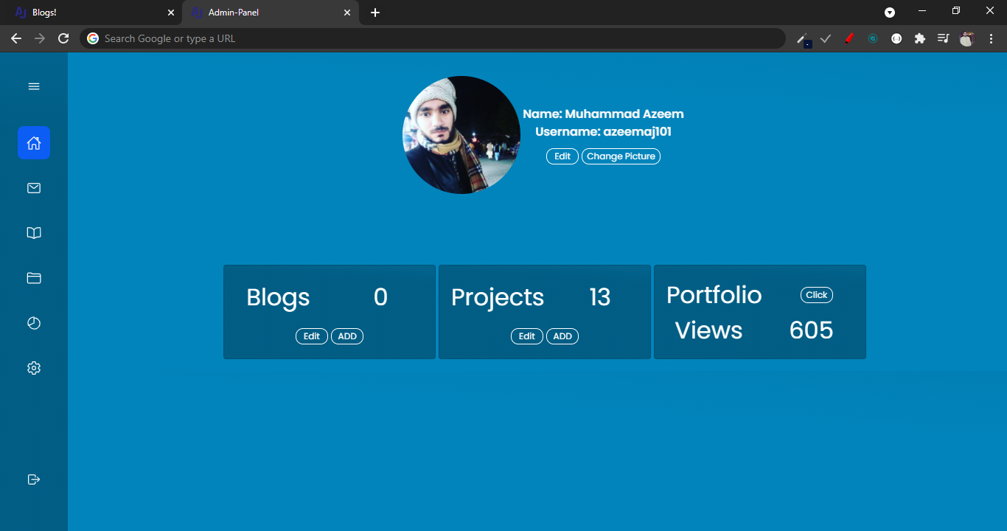Click the checkmark extension icon
1007x531 pixels.
click(826, 38)
